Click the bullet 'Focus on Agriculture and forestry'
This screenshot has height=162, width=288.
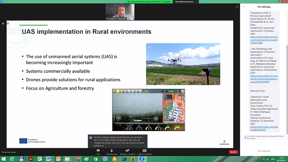[x=60, y=88]
